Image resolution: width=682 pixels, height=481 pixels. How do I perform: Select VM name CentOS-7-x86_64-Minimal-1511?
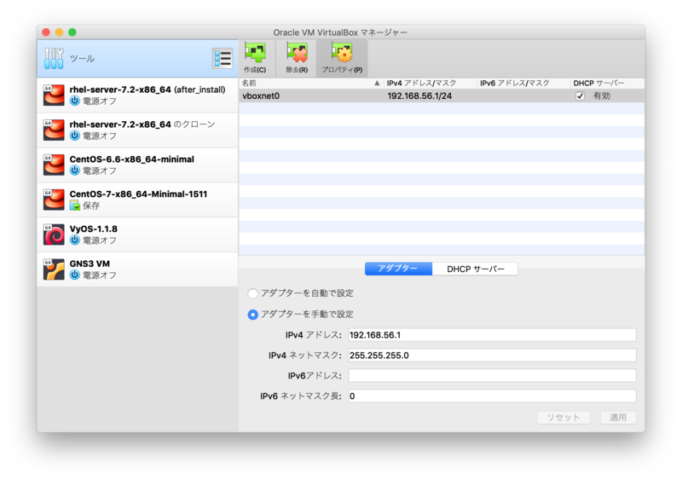click(138, 194)
